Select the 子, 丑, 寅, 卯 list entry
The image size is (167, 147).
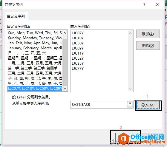coord(35,78)
